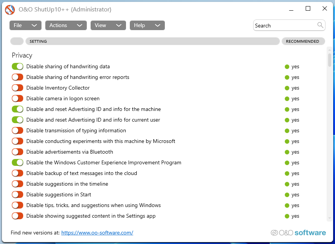Enable Disable sharing of handwriting error reports

[x=18, y=77]
